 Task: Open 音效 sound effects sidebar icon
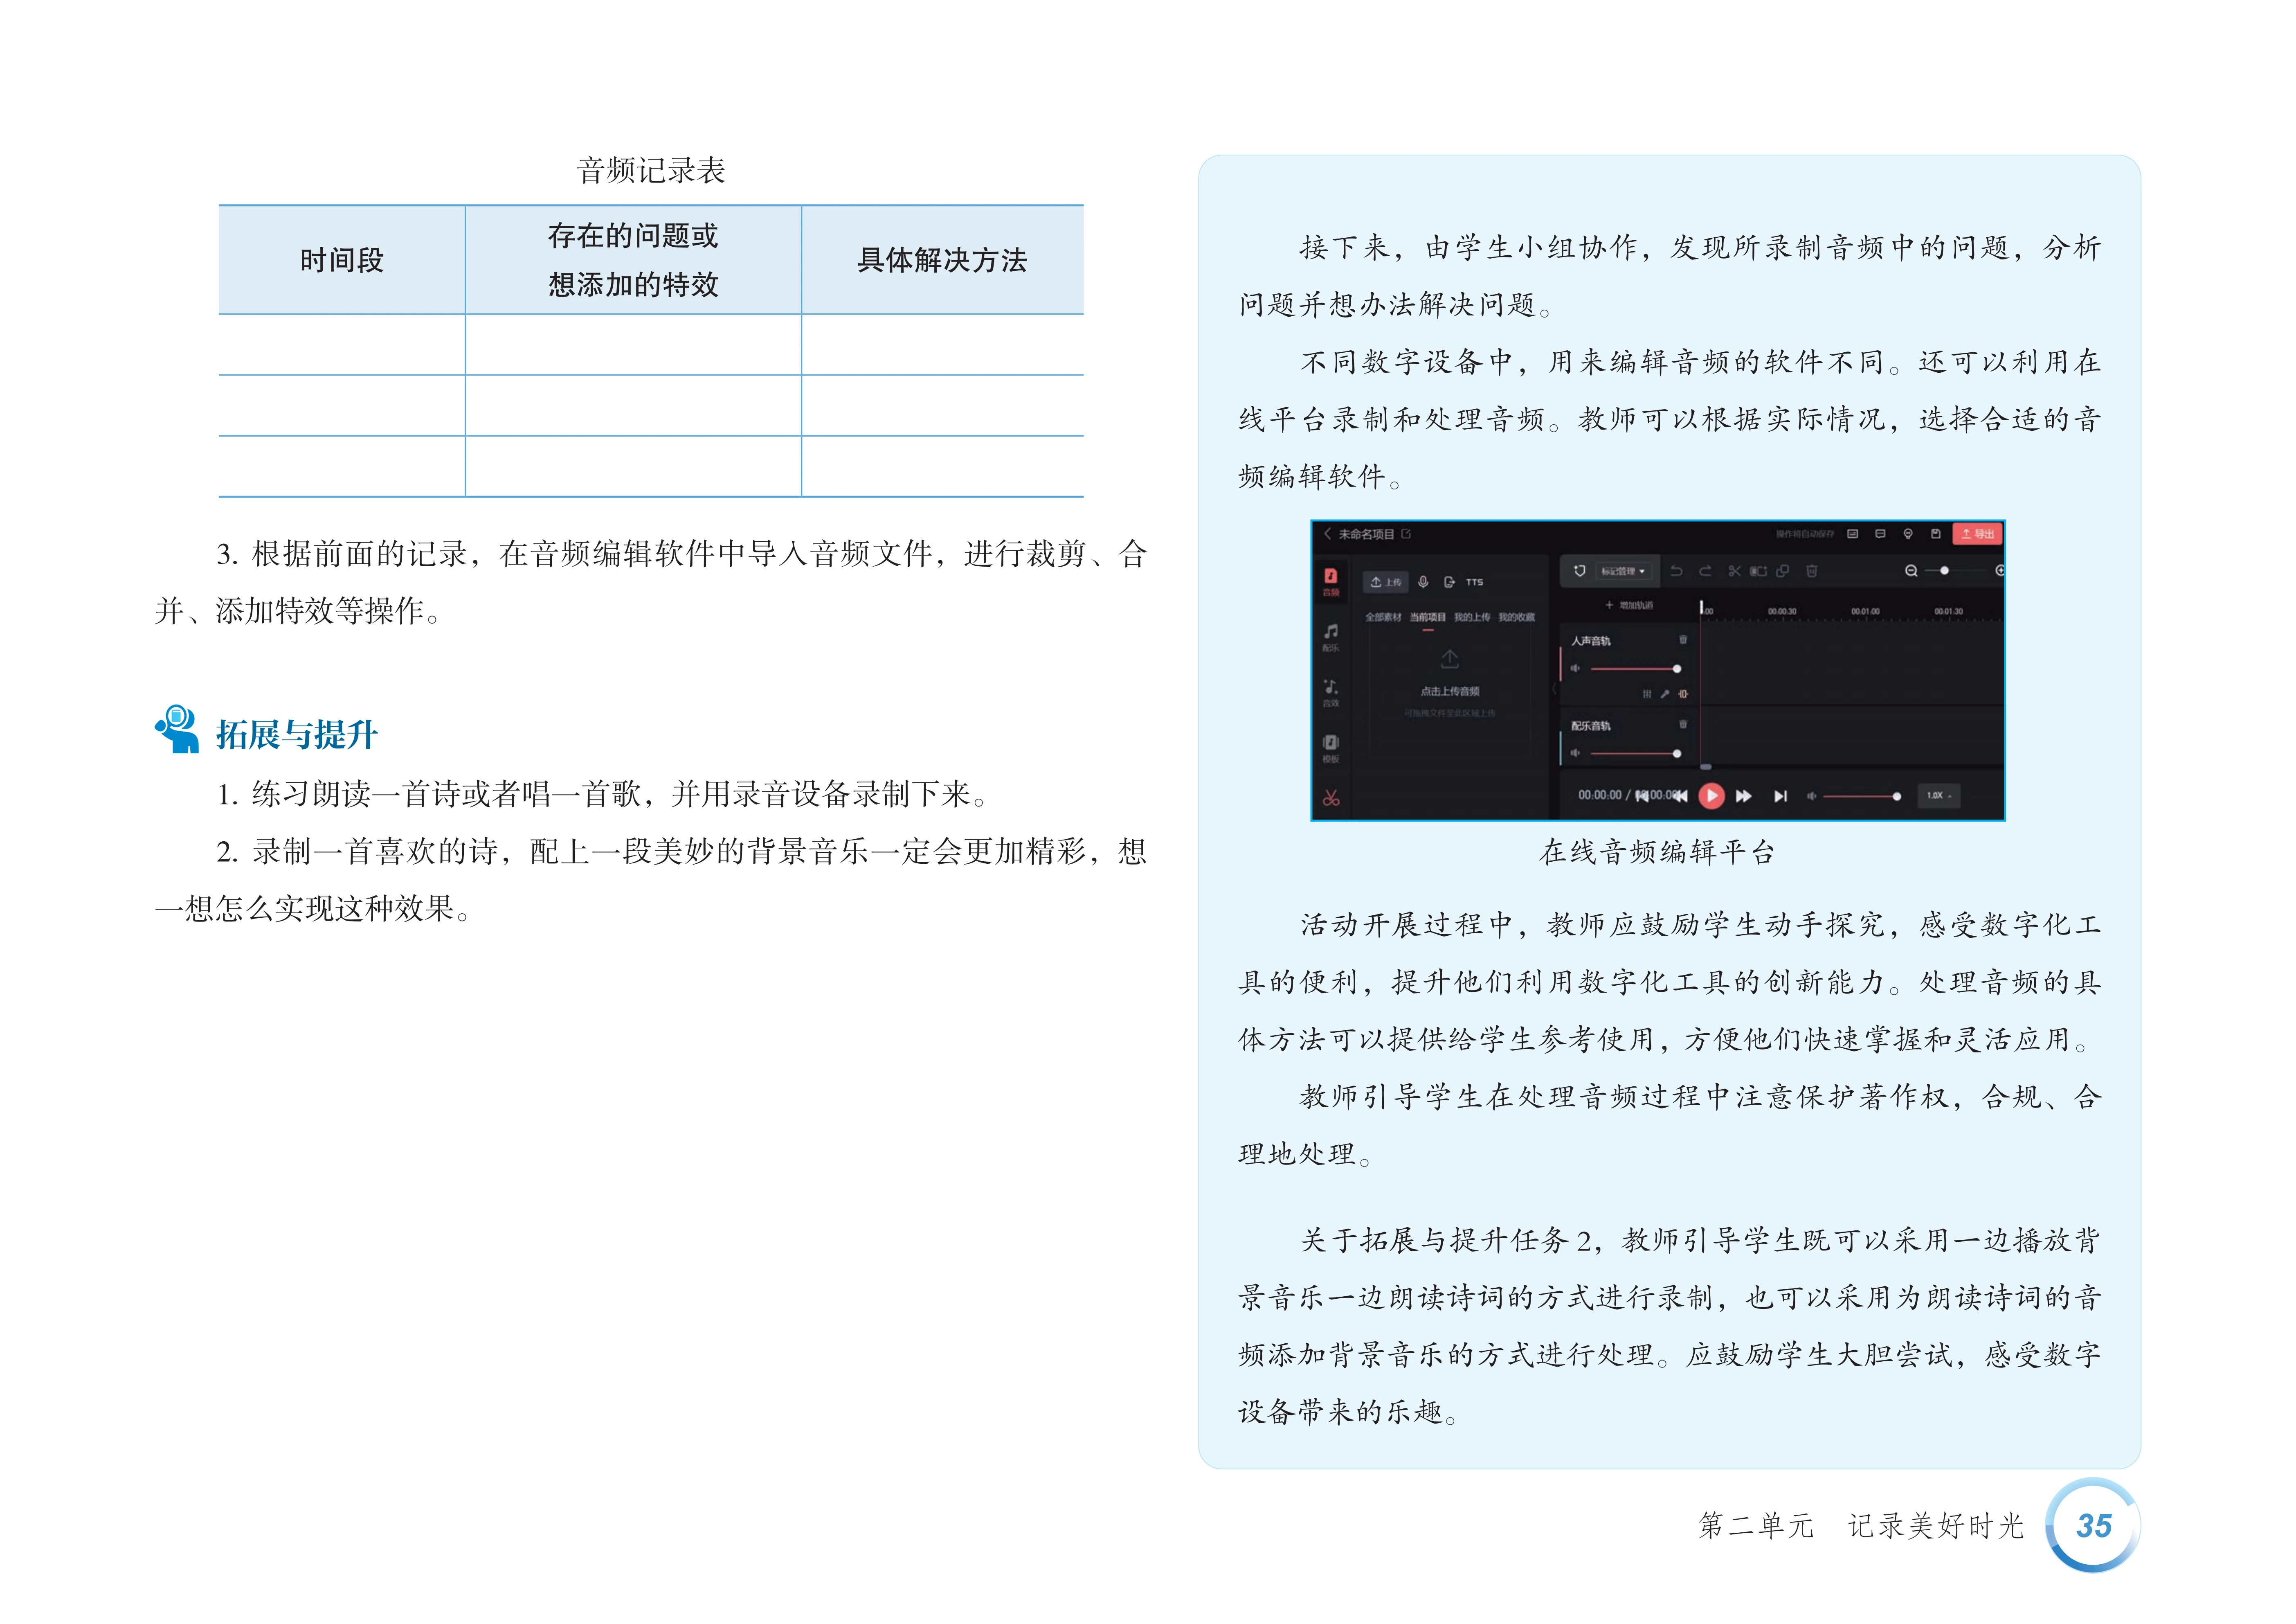click(x=1331, y=692)
